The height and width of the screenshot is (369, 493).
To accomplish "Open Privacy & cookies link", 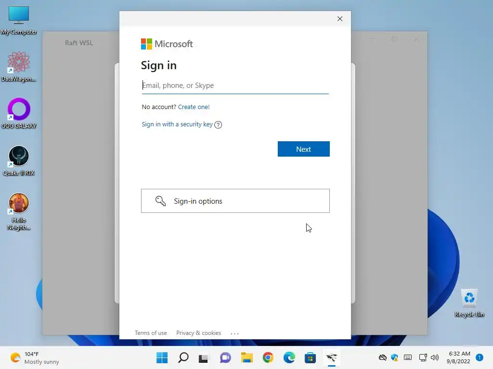I will click(x=198, y=333).
